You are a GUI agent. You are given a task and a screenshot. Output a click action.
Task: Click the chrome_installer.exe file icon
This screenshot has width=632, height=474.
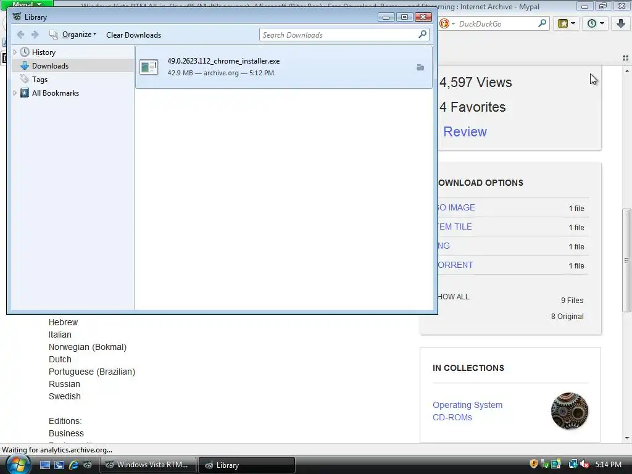click(149, 67)
